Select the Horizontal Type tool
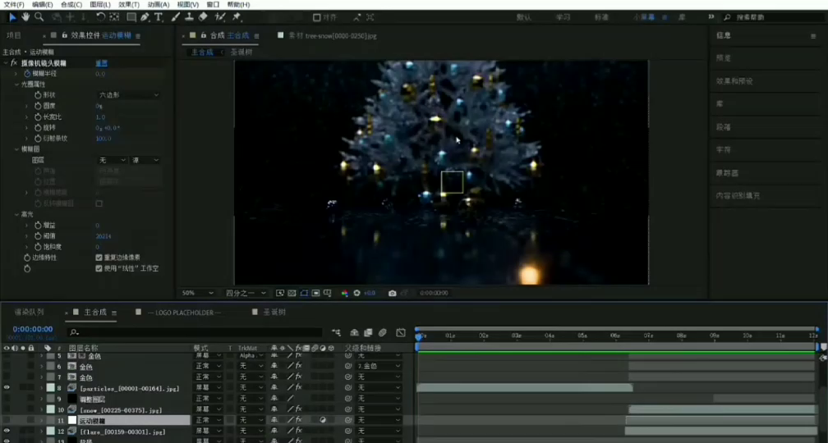 coord(159,16)
